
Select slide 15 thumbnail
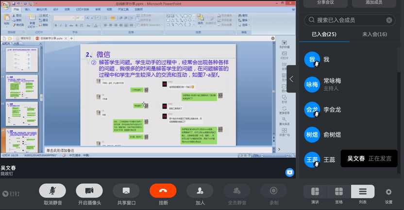(x=22, y=114)
